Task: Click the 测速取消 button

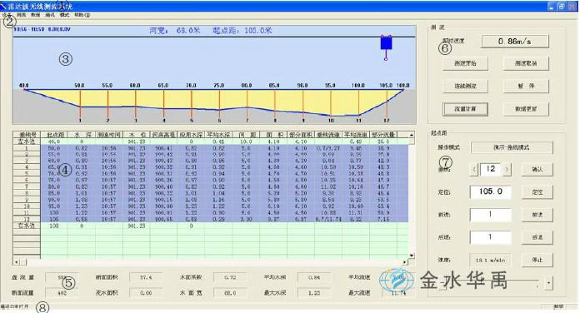Action: click(x=526, y=63)
